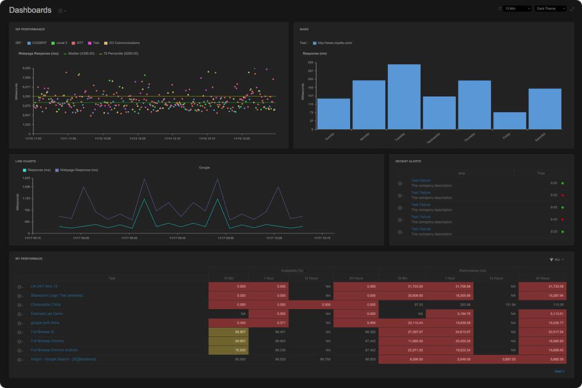Click the XO Communications yellow color swatch
Viewport: 582px width, 388px height.
pos(105,43)
